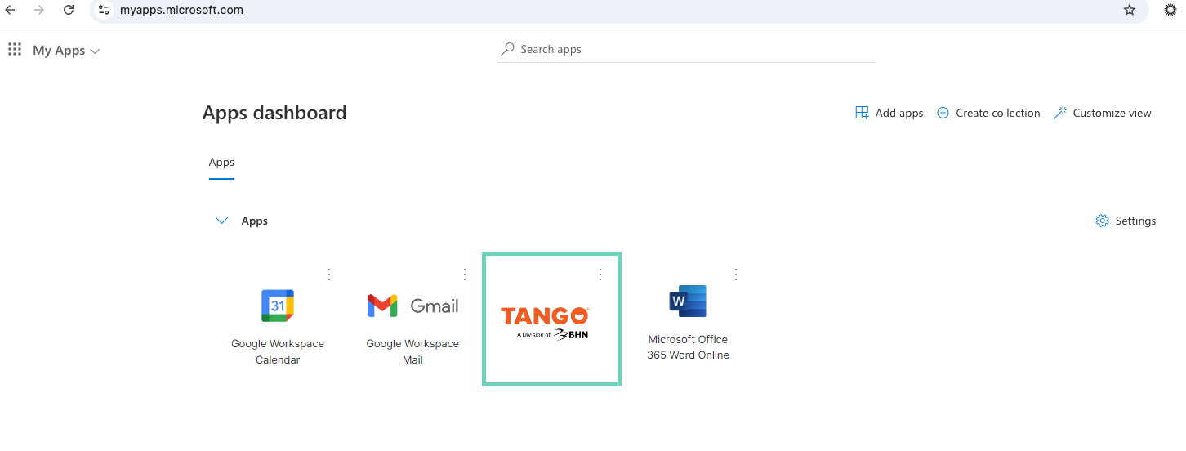
Task: Open Google Workspace Calendar app icon
Action: point(278,306)
